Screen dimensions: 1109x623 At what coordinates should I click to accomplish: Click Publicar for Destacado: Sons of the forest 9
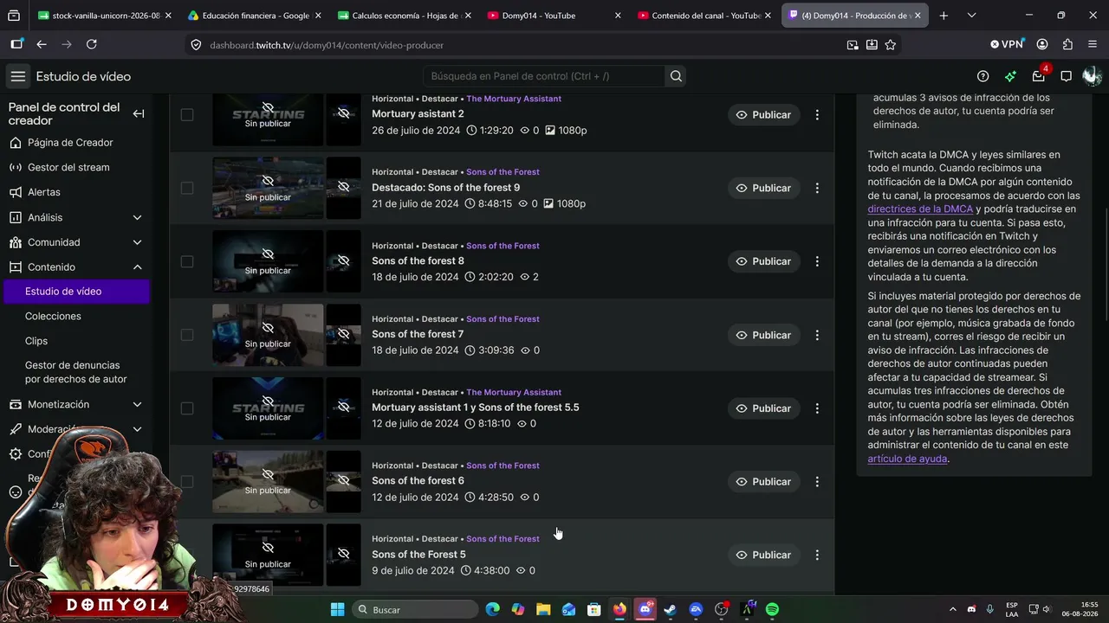click(763, 188)
